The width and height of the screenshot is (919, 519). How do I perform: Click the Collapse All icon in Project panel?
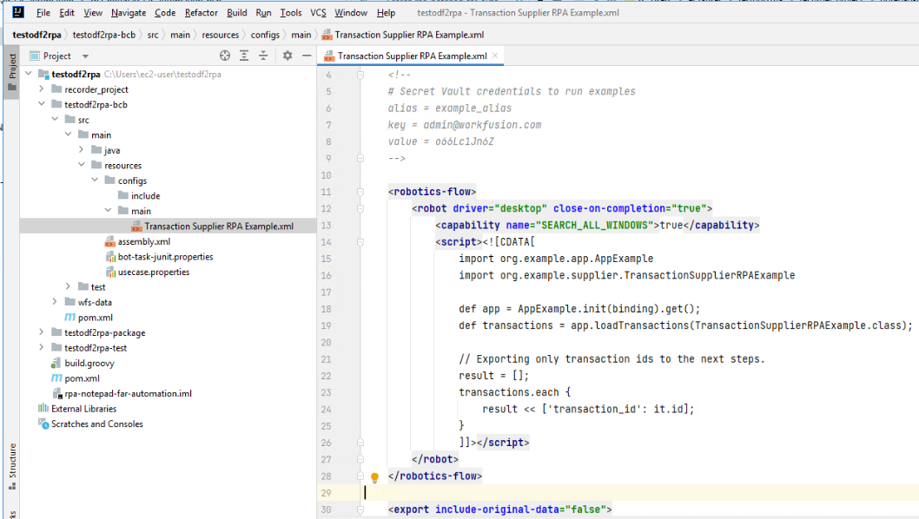pos(263,56)
